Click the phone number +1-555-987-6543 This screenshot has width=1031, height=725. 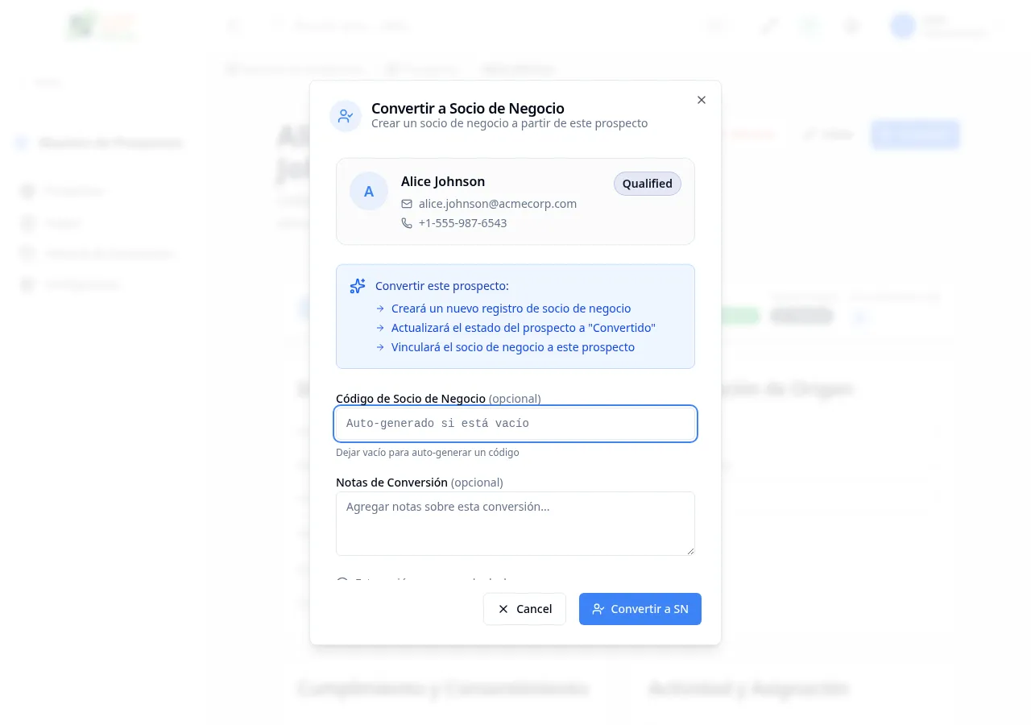pyautogui.click(x=463, y=223)
